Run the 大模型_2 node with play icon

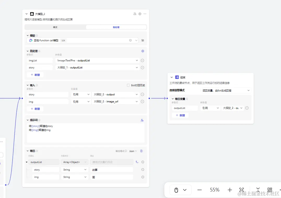[x=140, y=14]
